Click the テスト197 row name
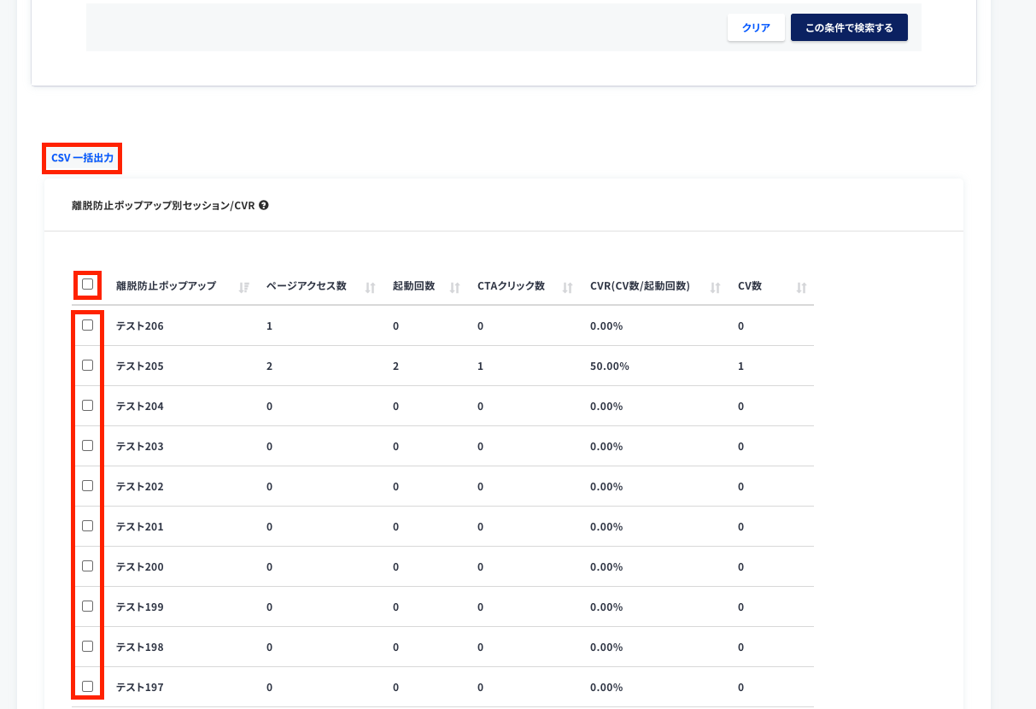The height and width of the screenshot is (709, 1036). (x=139, y=688)
